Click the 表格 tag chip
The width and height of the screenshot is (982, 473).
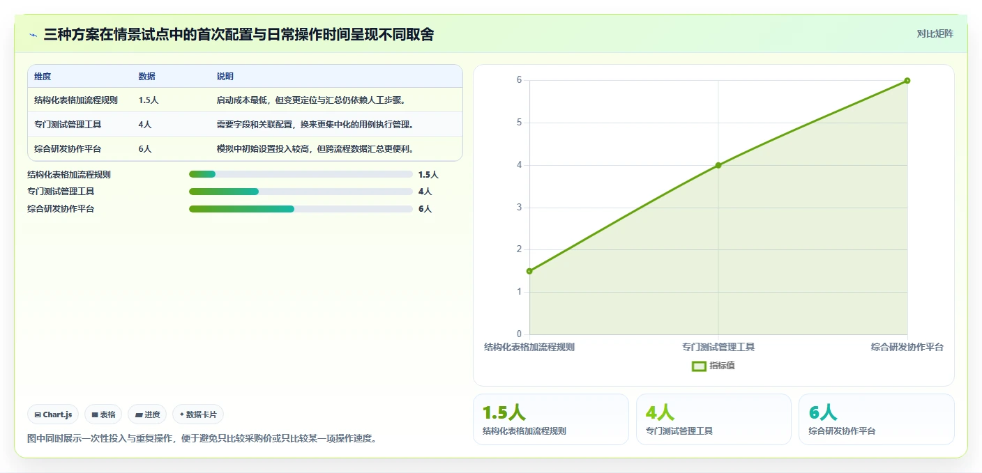point(103,414)
